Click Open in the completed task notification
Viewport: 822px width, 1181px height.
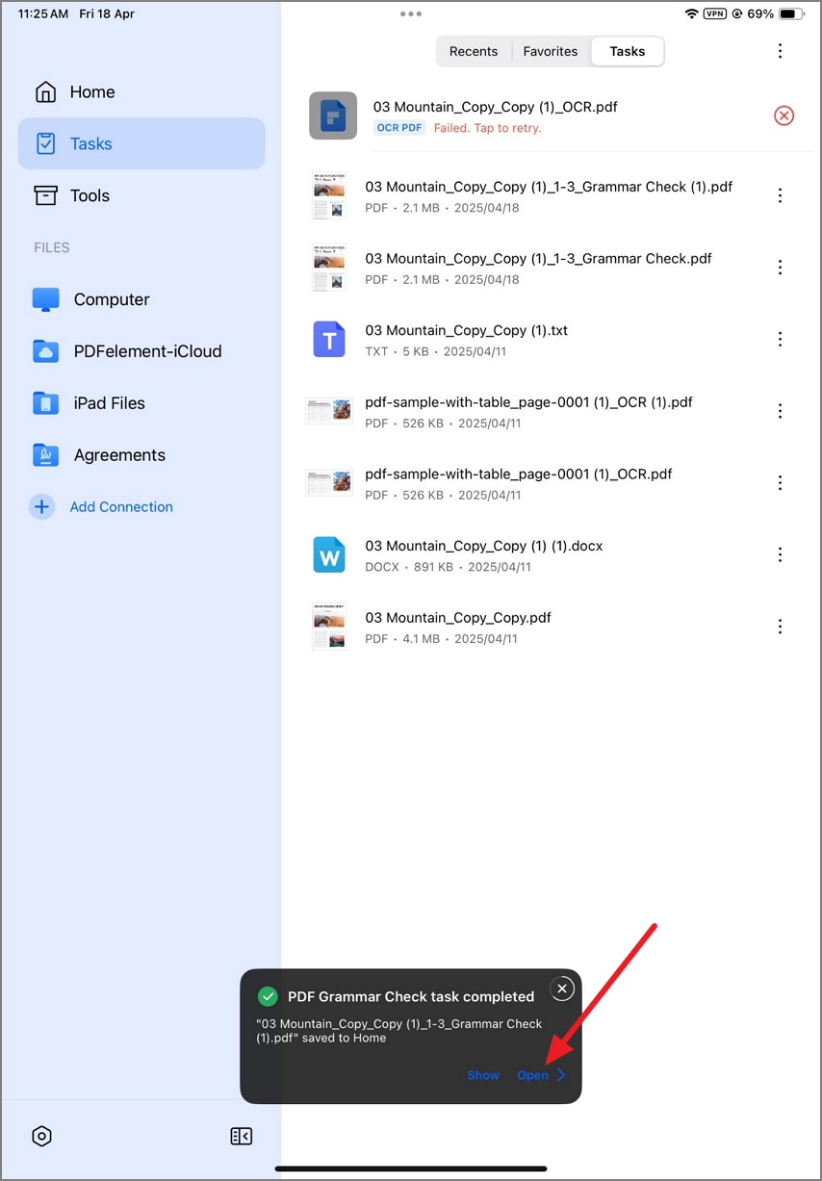532,1075
